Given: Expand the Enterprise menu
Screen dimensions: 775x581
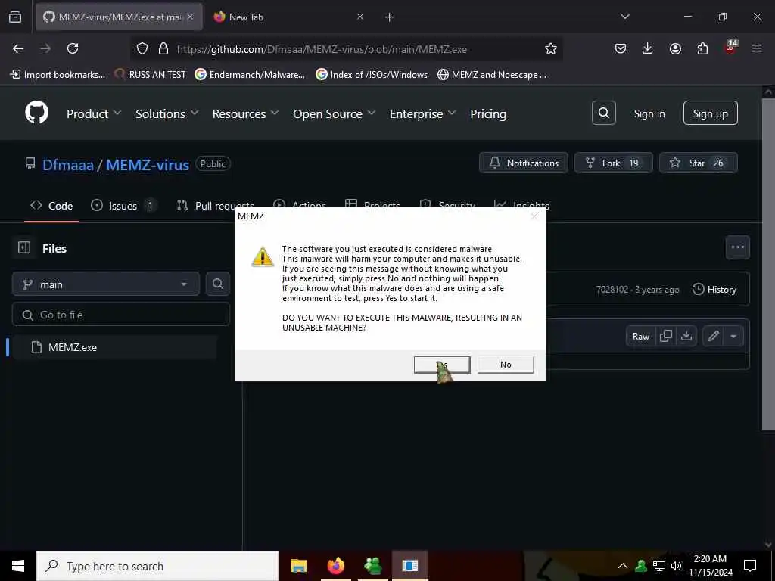Looking at the screenshot, I should 422,113.
